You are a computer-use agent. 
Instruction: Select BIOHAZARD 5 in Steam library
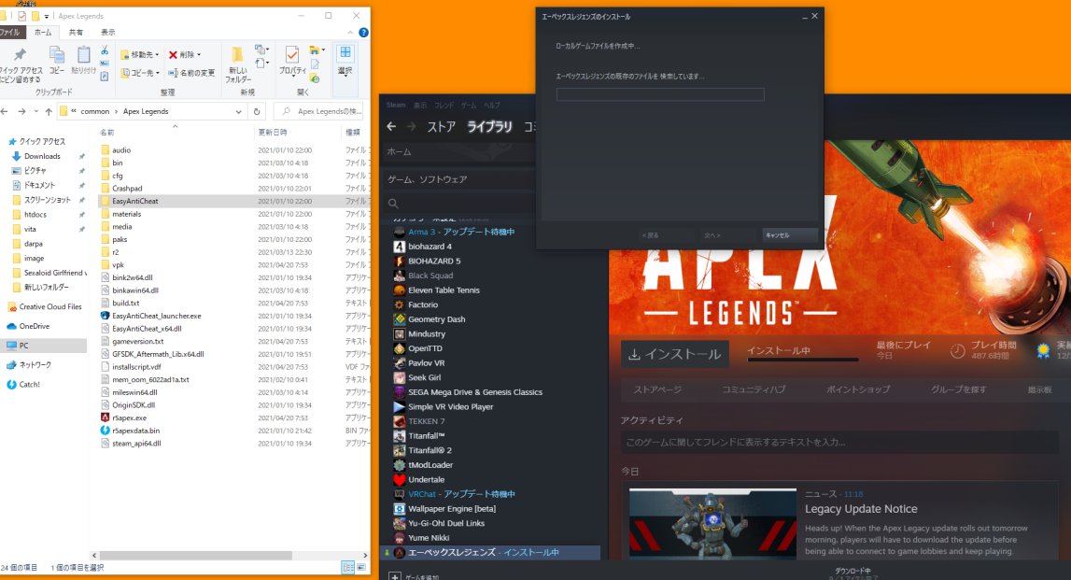click(434, 261)
